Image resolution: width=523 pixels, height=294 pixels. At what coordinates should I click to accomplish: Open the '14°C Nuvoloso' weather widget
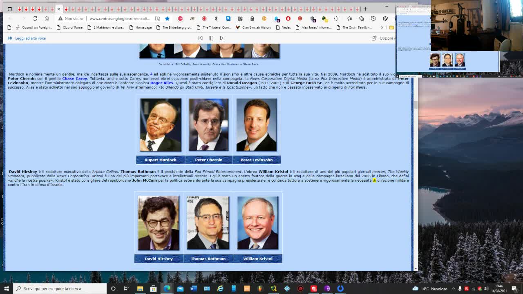(x=429, y=289)
